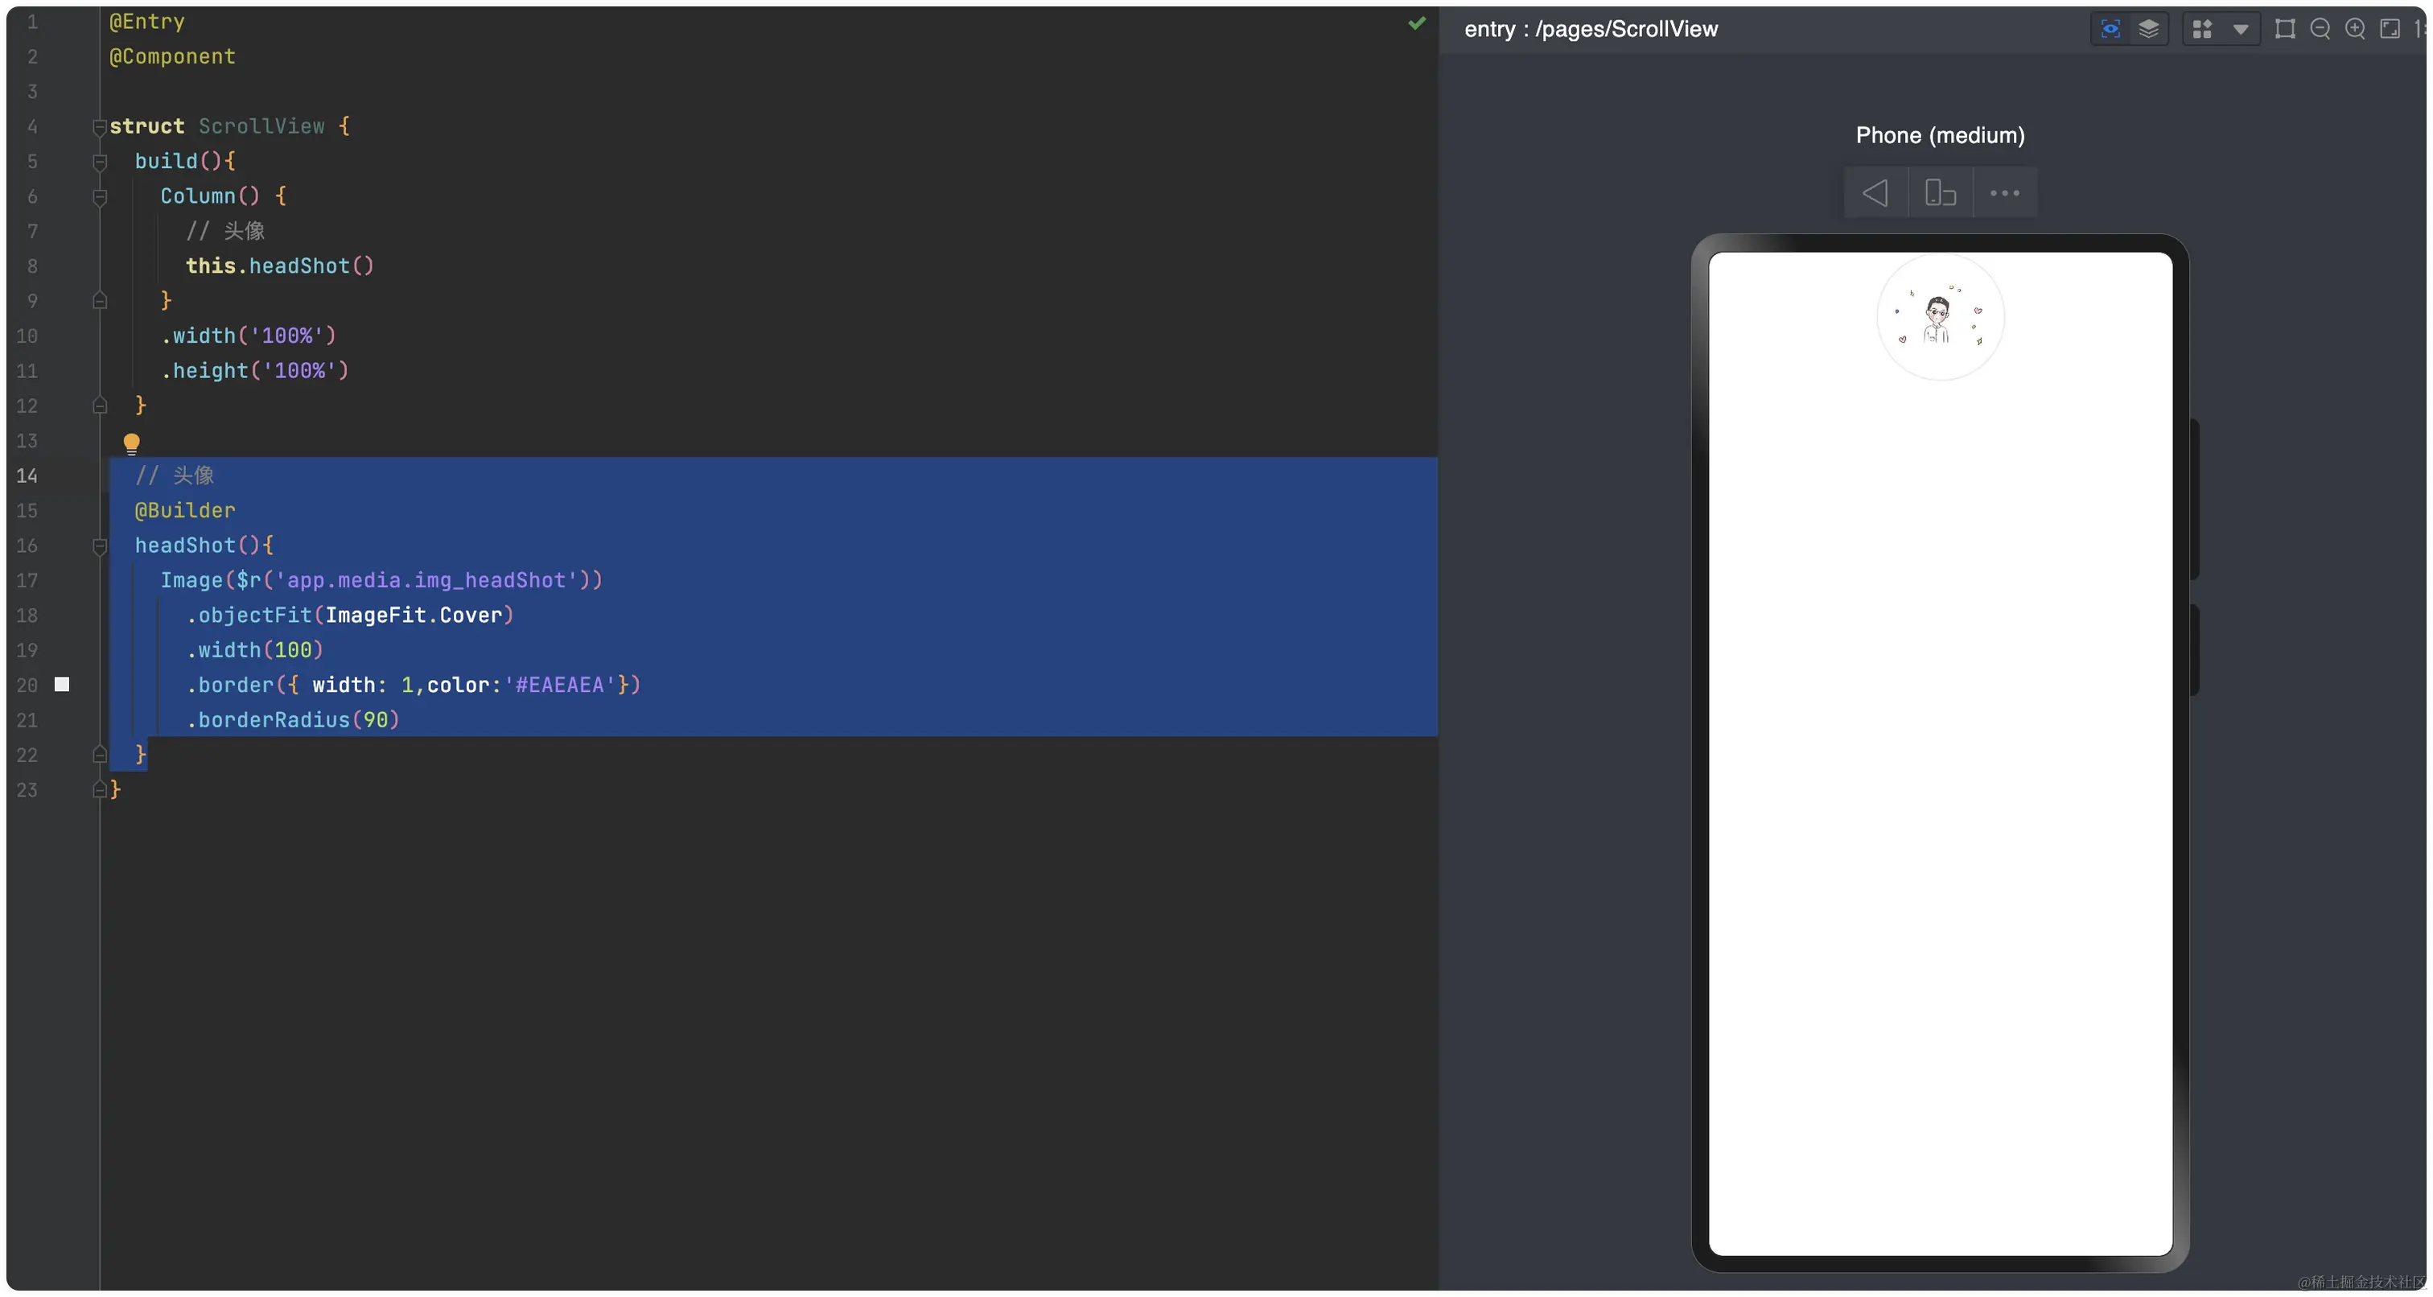Click the frame bounds icon
The image size is (2433, 1297).
point(2285,29)
